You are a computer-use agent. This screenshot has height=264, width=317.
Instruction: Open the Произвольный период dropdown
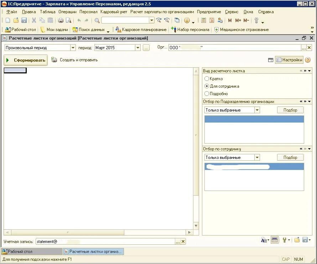tap(73, 48)
